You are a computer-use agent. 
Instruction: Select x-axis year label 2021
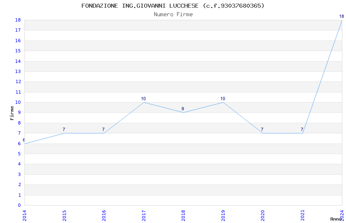(x=302, y=216)
